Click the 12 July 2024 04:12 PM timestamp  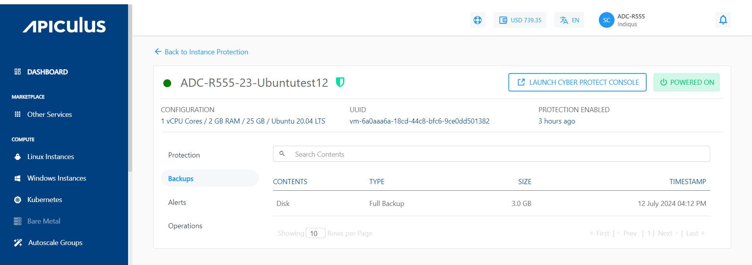(672, 204)
